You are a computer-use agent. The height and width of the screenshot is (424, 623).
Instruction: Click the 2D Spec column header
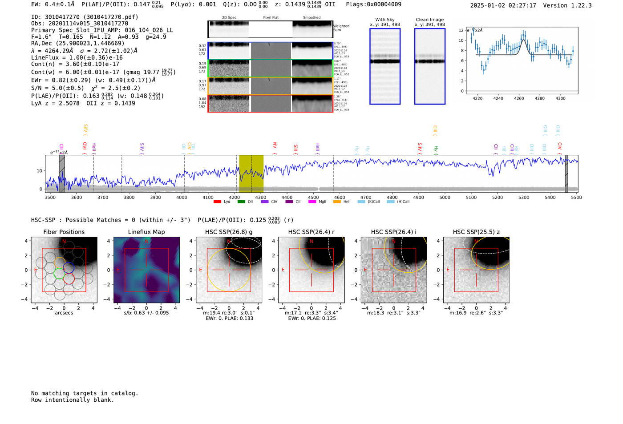229,18
